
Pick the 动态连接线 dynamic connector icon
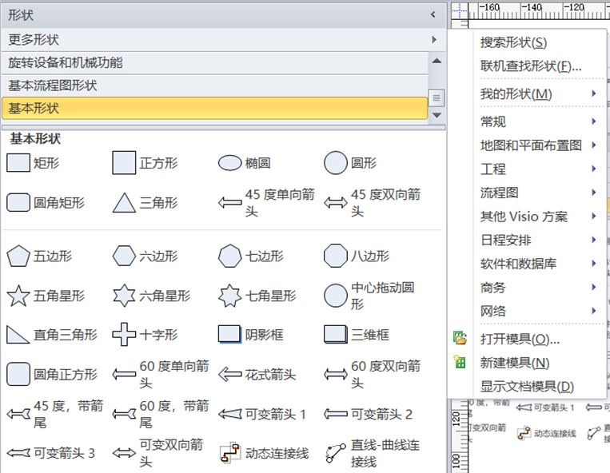coord(230,453)
